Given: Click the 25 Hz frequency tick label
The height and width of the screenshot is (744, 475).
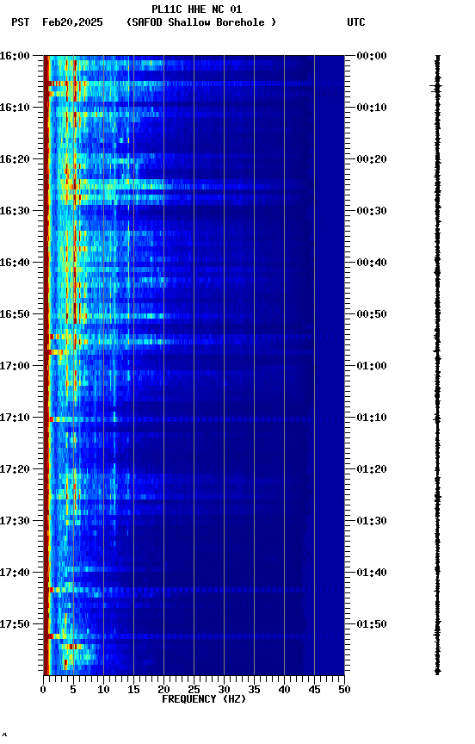Looking at the screenshot, I should tap(194, 690).
